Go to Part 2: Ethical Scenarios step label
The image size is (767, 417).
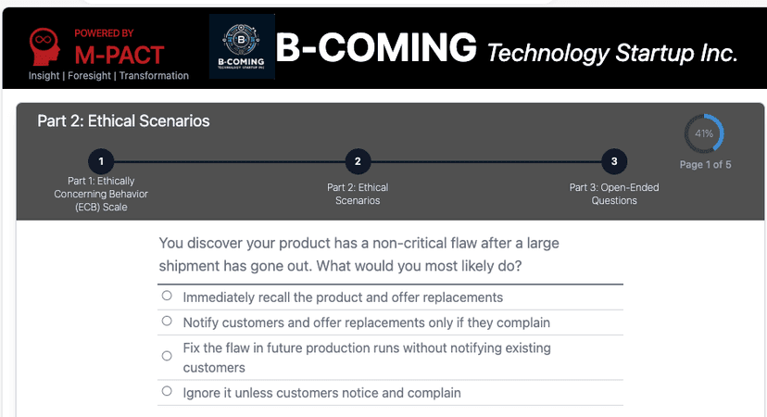[x=358, y=194]
